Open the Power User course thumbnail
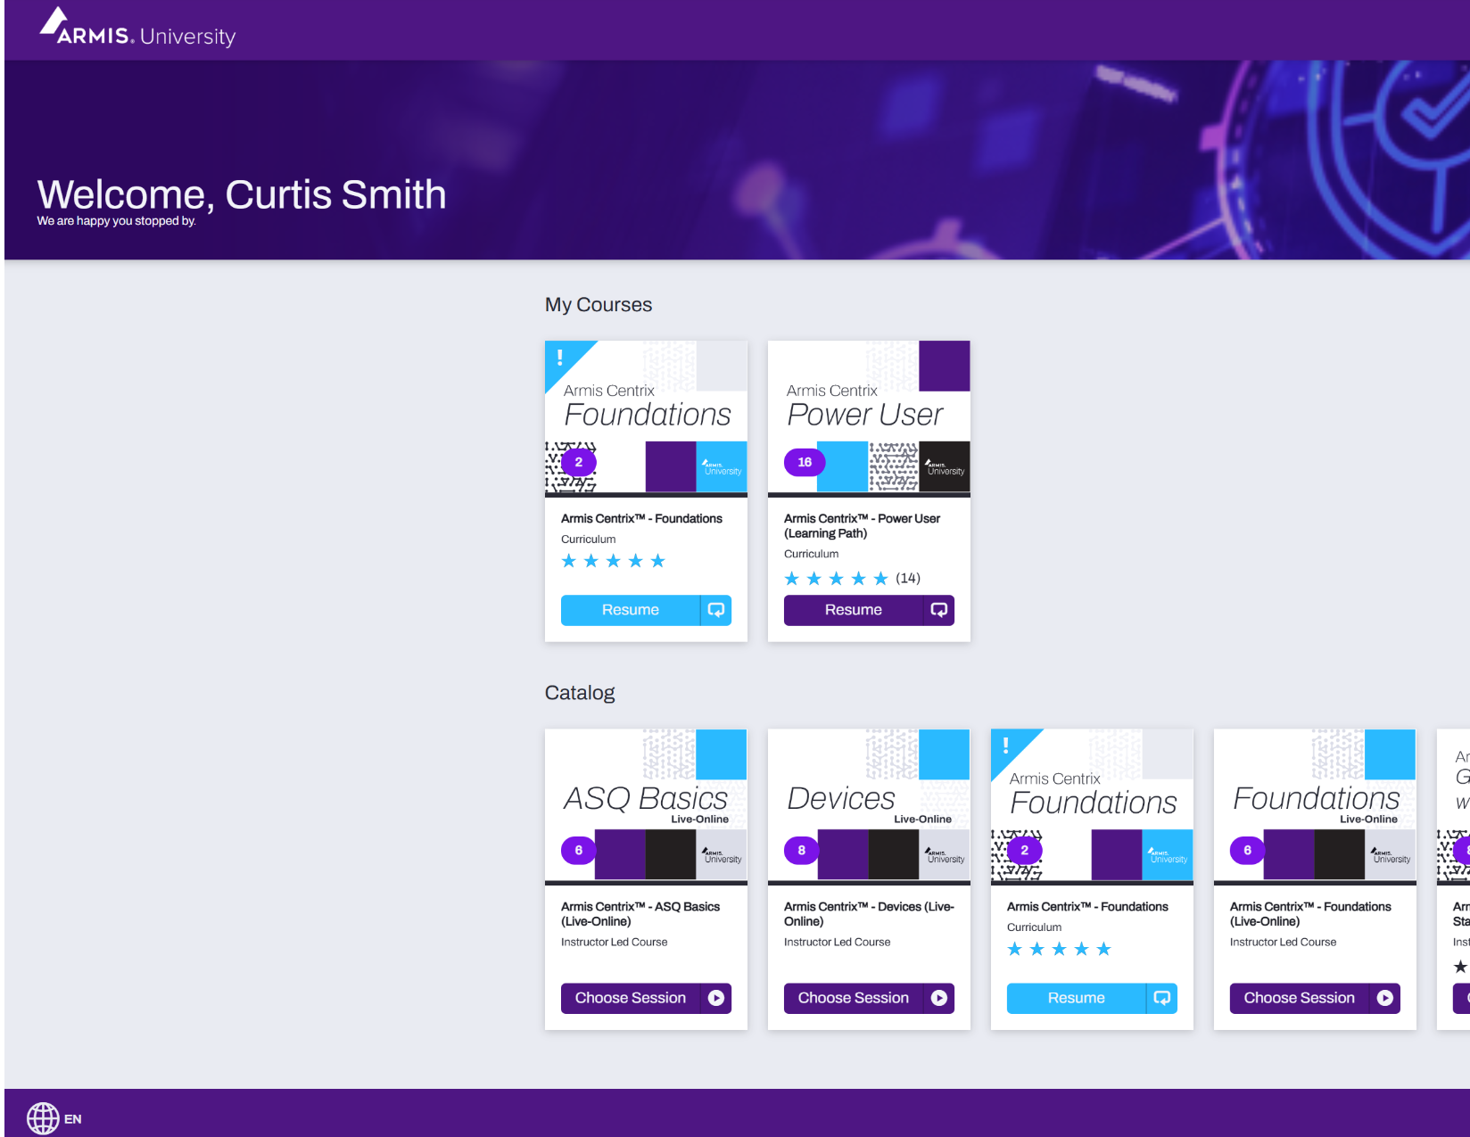1470x1137 pixels. (x=869, y=418)
